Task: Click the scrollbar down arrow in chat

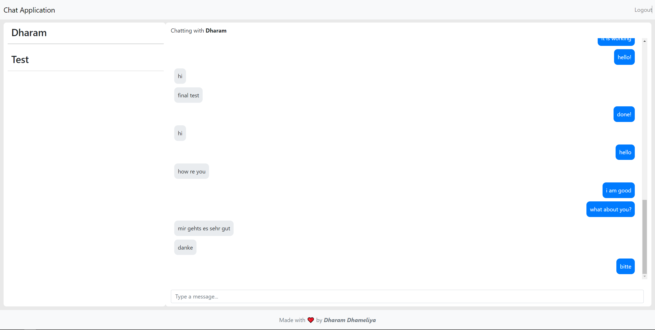Action: [645, 276]
